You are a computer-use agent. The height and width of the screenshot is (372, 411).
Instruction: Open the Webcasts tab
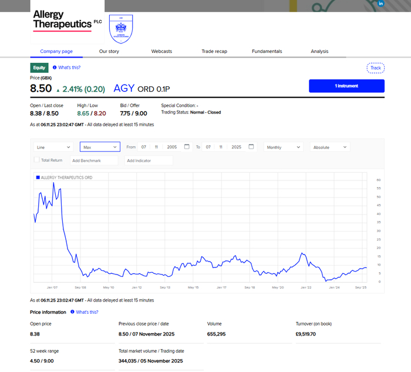[161, 51]
